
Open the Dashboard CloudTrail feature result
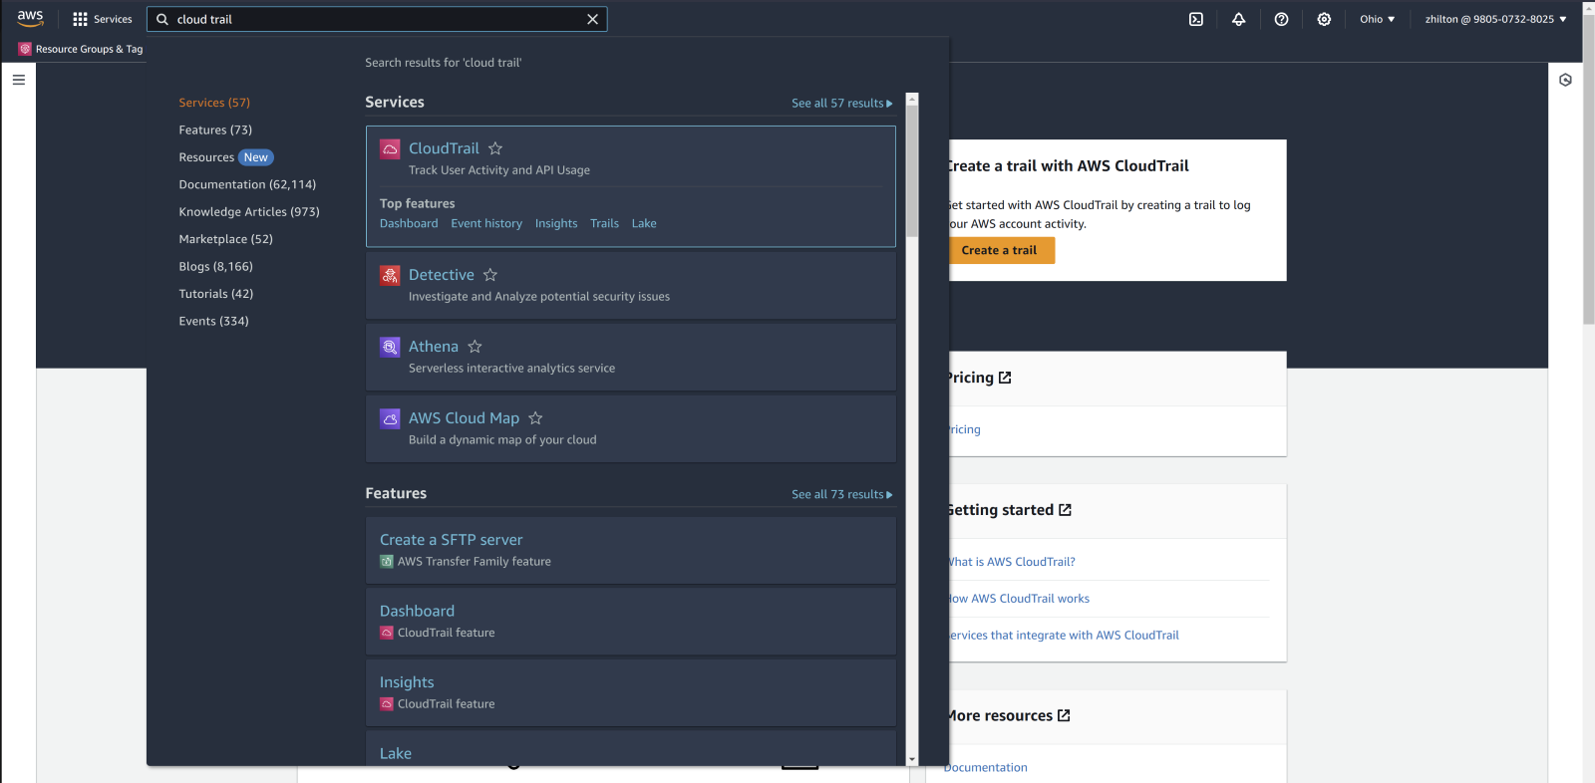pyautogui.click(x=417, y=611)
